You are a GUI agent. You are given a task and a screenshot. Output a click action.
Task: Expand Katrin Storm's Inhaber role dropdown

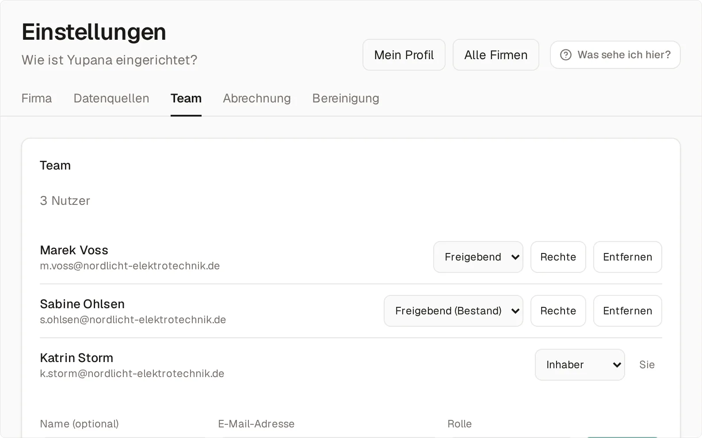580,365
